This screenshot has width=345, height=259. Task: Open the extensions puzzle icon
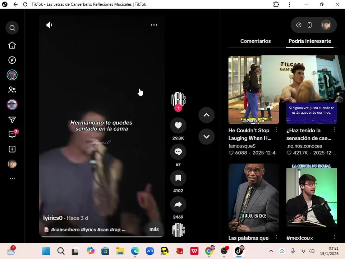(276, 4)
